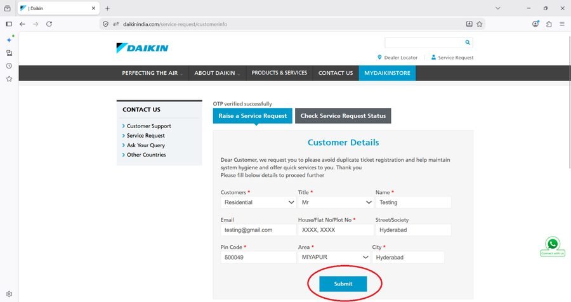The height and width of the screenshot is (302, 571).
Task: Open the Area dropdown showing MIYAPUR
Action: click(x=334, y=257)
